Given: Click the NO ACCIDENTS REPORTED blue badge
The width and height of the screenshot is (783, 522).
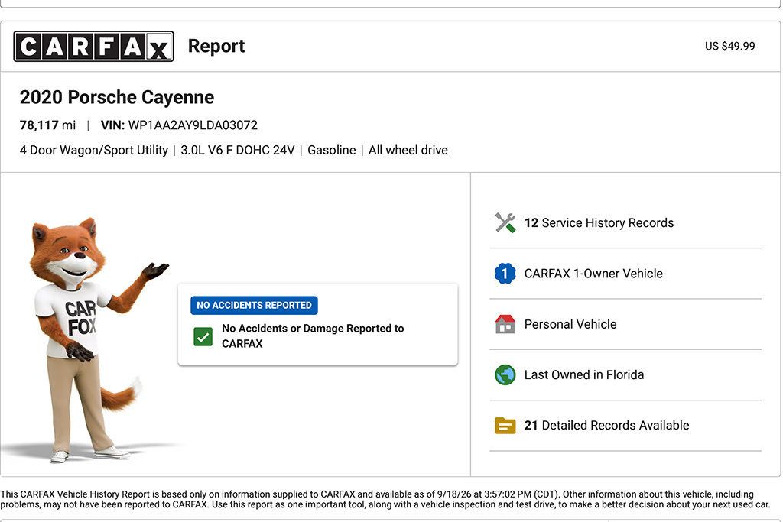Looking at the screenshot, I should click(x=254, y=306).
